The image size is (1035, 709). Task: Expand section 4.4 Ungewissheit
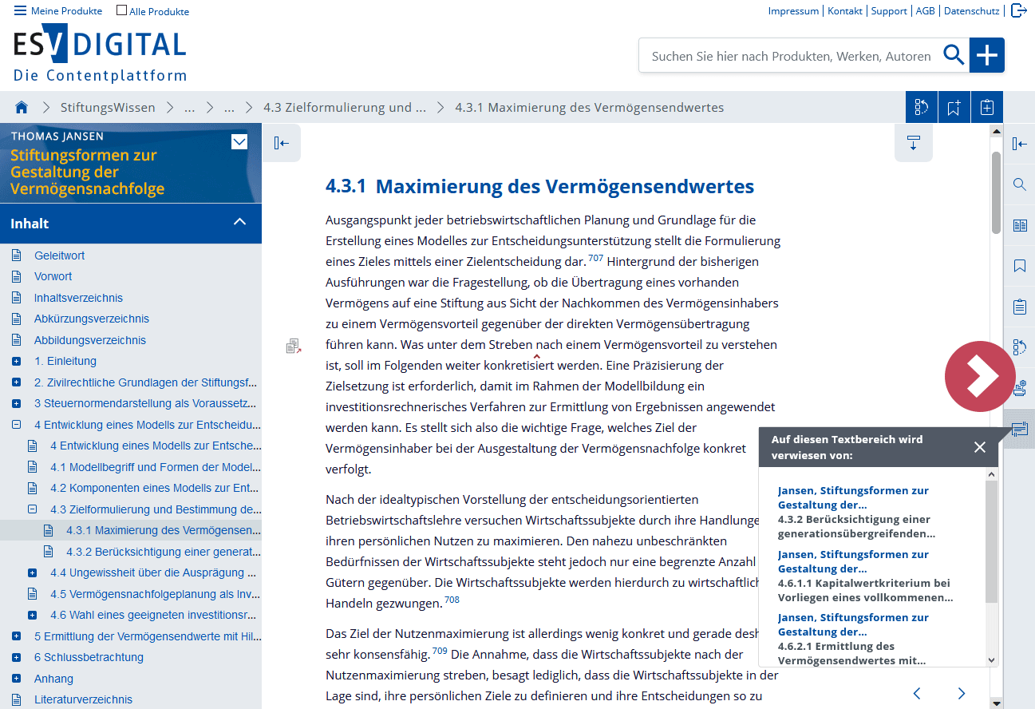point(32,572)
